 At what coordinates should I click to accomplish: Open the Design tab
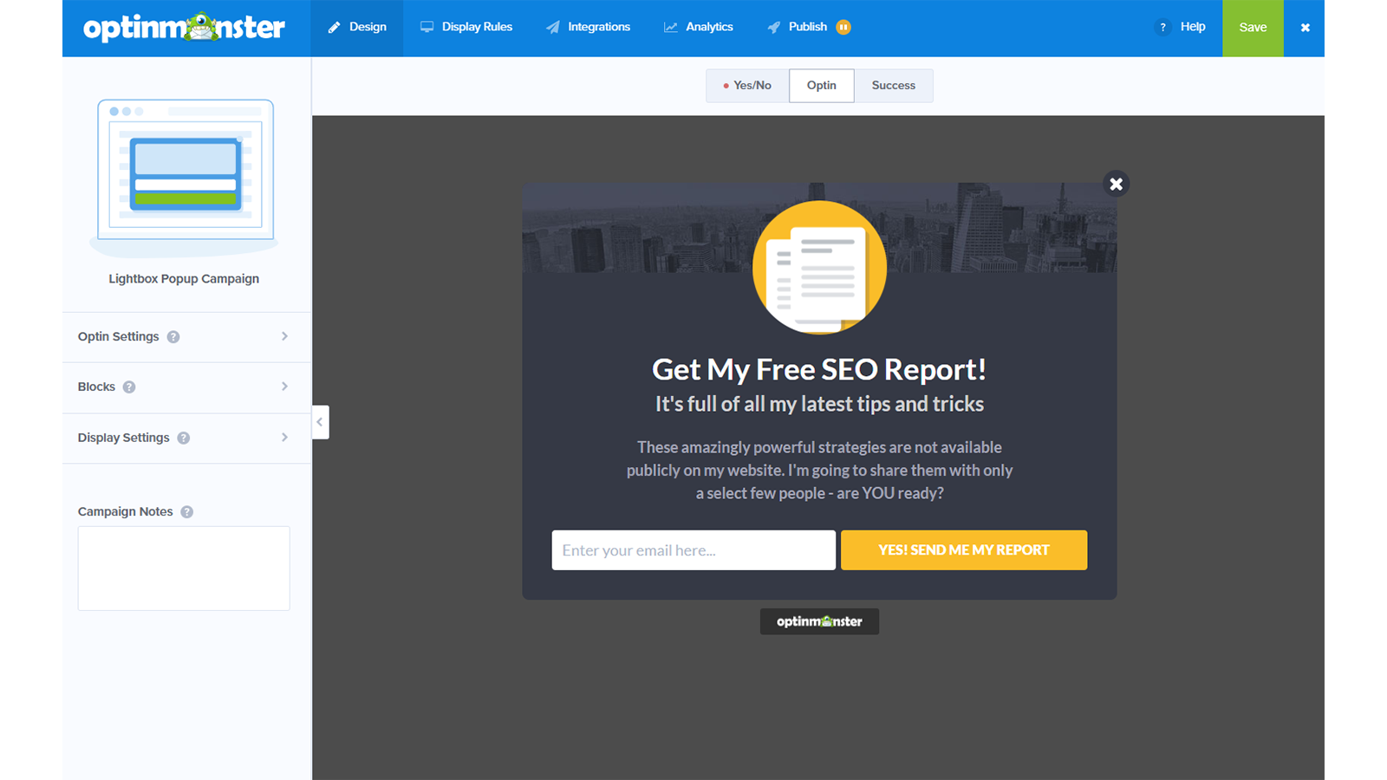(x=357, y=28)
